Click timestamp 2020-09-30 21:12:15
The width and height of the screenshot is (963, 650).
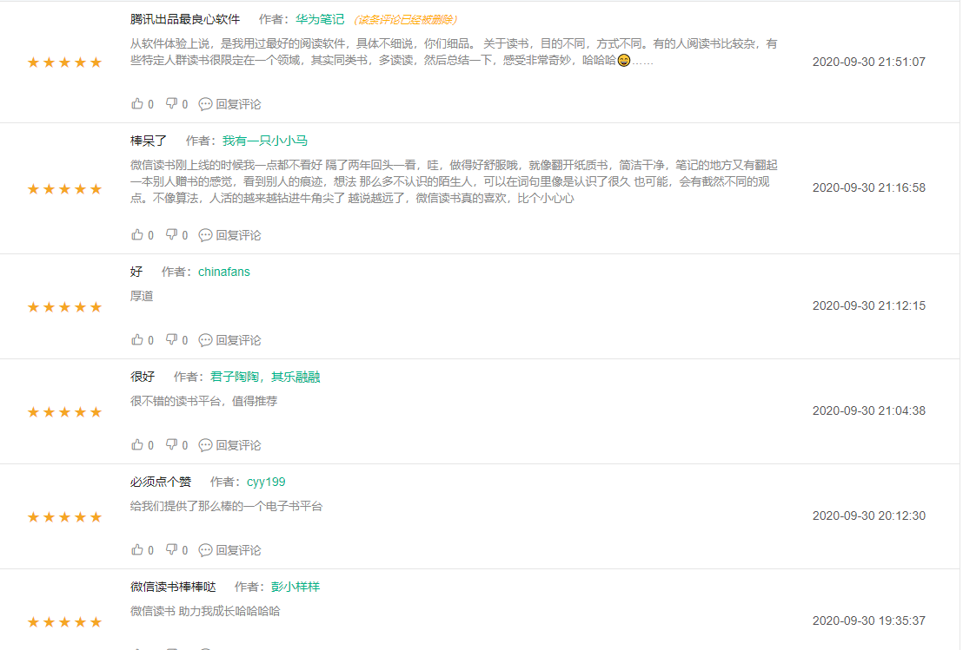coord(868,305)
